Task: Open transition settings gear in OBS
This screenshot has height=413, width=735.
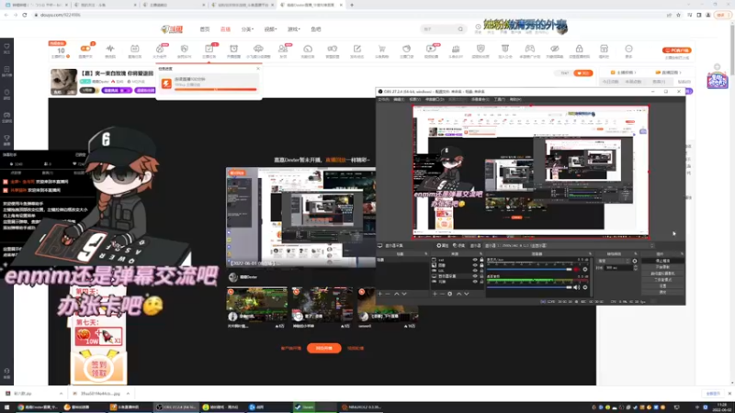Action: click(635, 261)
